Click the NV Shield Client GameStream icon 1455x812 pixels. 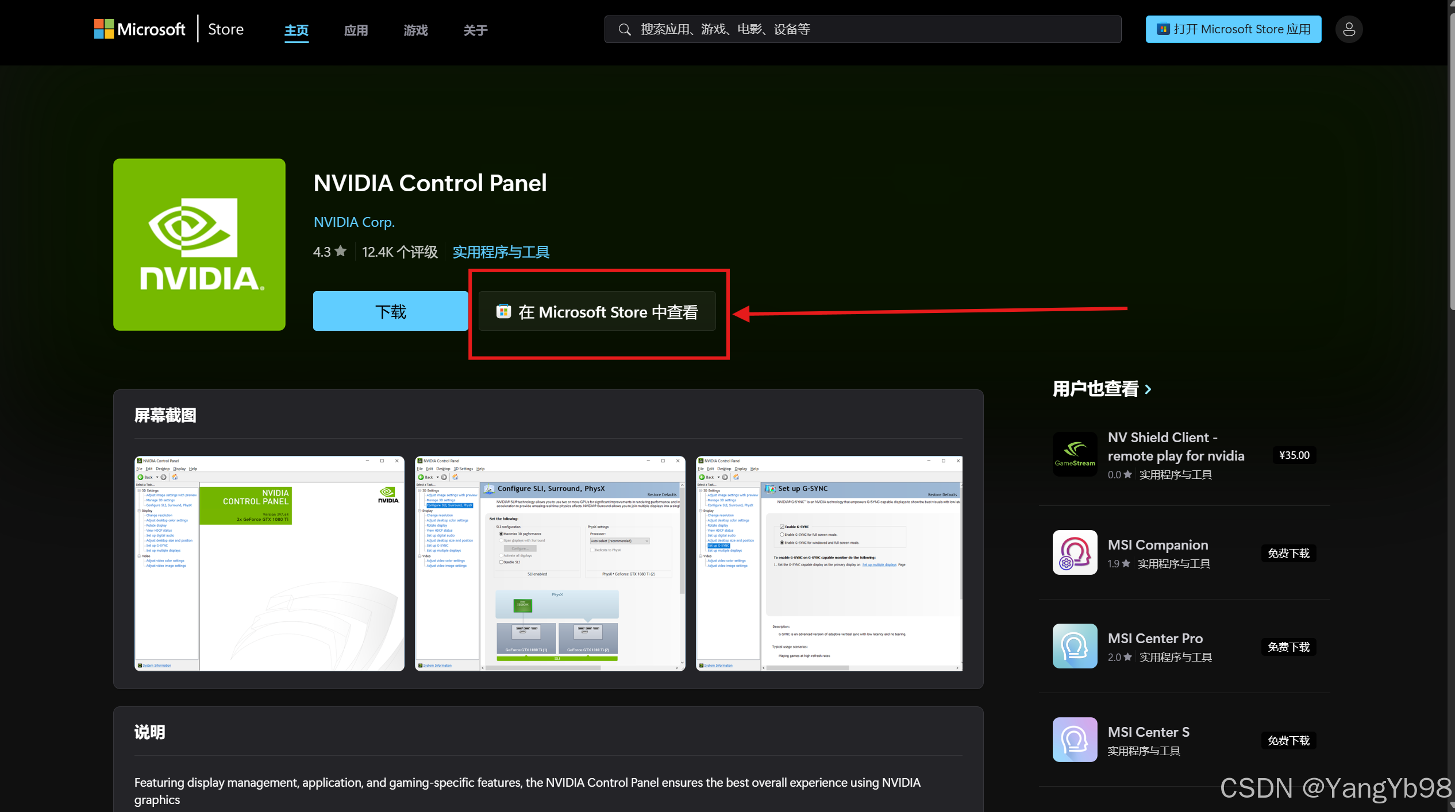[x=1075, y=454]
